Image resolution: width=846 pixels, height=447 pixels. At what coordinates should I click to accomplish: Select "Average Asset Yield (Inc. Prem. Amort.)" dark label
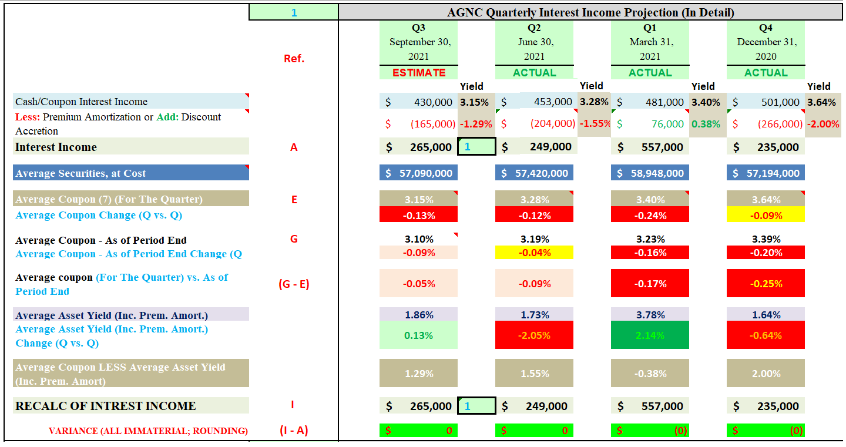click(131, 314)
